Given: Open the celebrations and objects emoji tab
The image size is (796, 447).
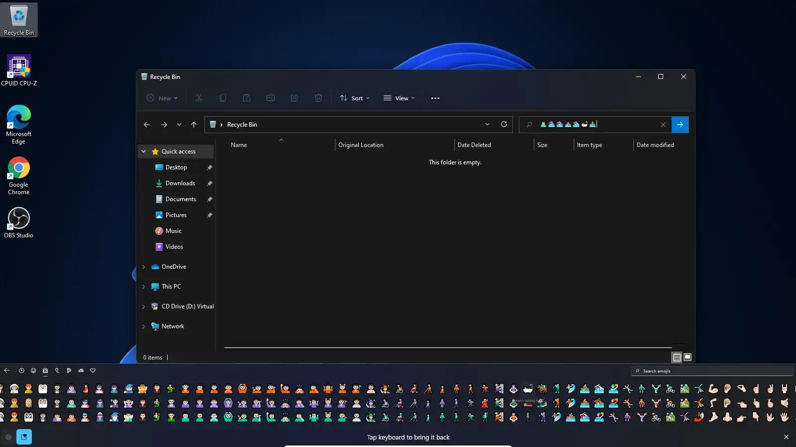Looking at the screenshot, I should pyautogui.click(x=57, y=371).
